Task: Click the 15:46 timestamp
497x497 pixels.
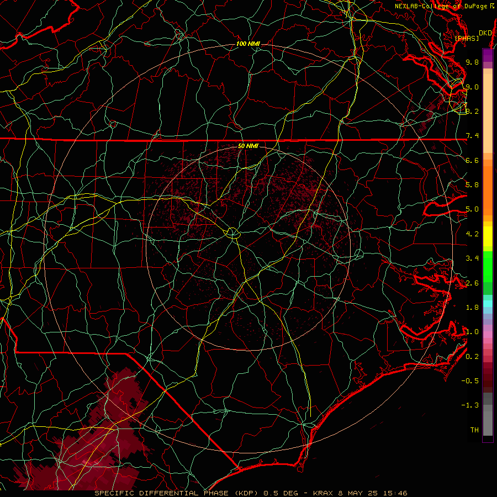Action: coord(396,493)
